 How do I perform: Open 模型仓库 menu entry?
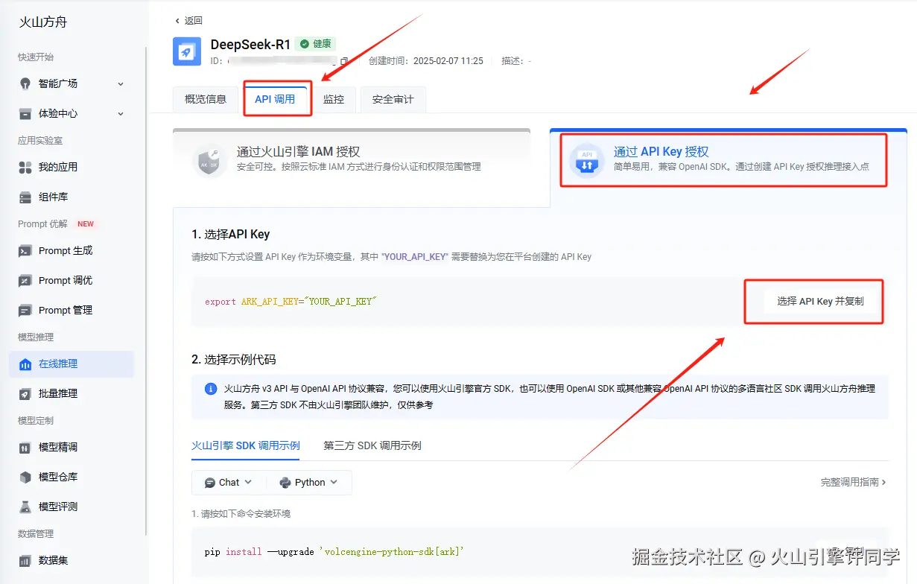pyautogui.click(x=72, y=477)
